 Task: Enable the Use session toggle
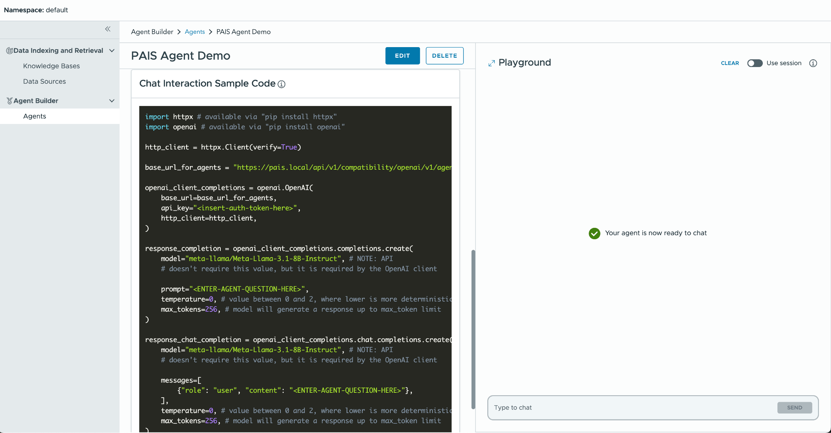(x=754, y=63)
